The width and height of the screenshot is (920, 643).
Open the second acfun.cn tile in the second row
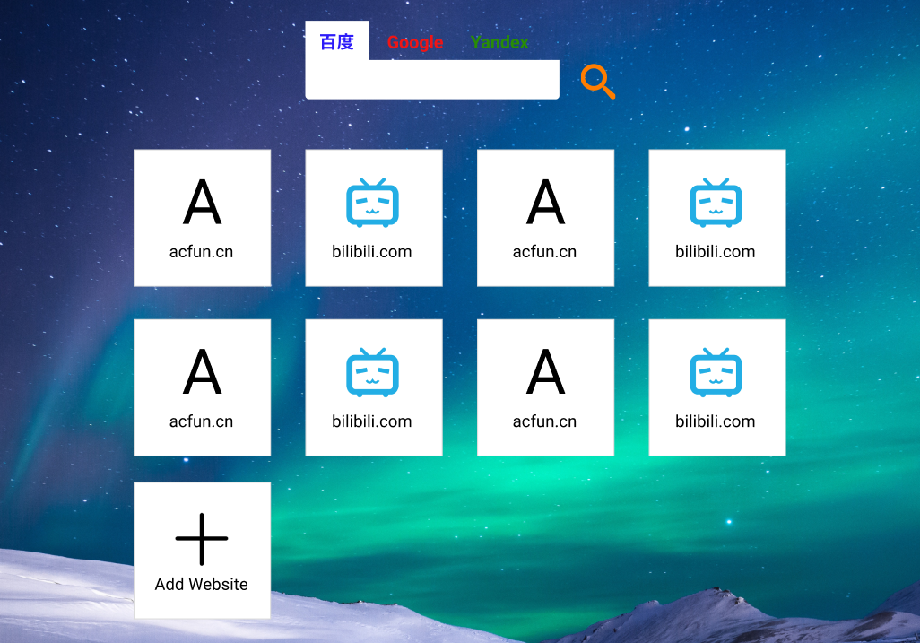545,387
